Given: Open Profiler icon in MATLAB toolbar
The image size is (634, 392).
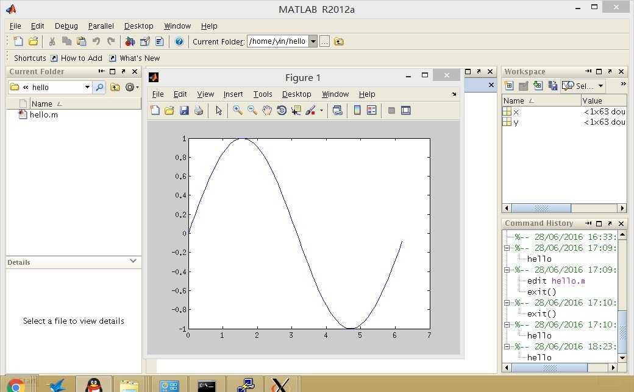Looking at the screenshot, I should click(159, 41).
